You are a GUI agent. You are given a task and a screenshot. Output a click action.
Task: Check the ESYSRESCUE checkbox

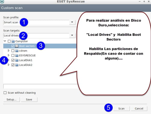pos(13,55)
